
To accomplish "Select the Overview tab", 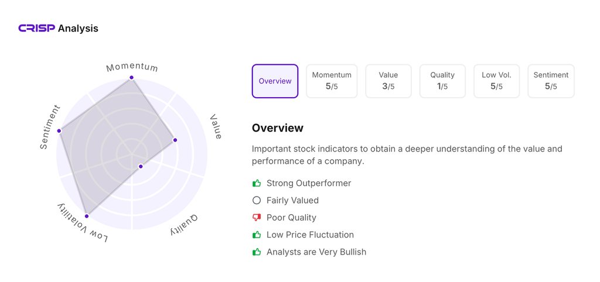I will [x=275, y=81].
